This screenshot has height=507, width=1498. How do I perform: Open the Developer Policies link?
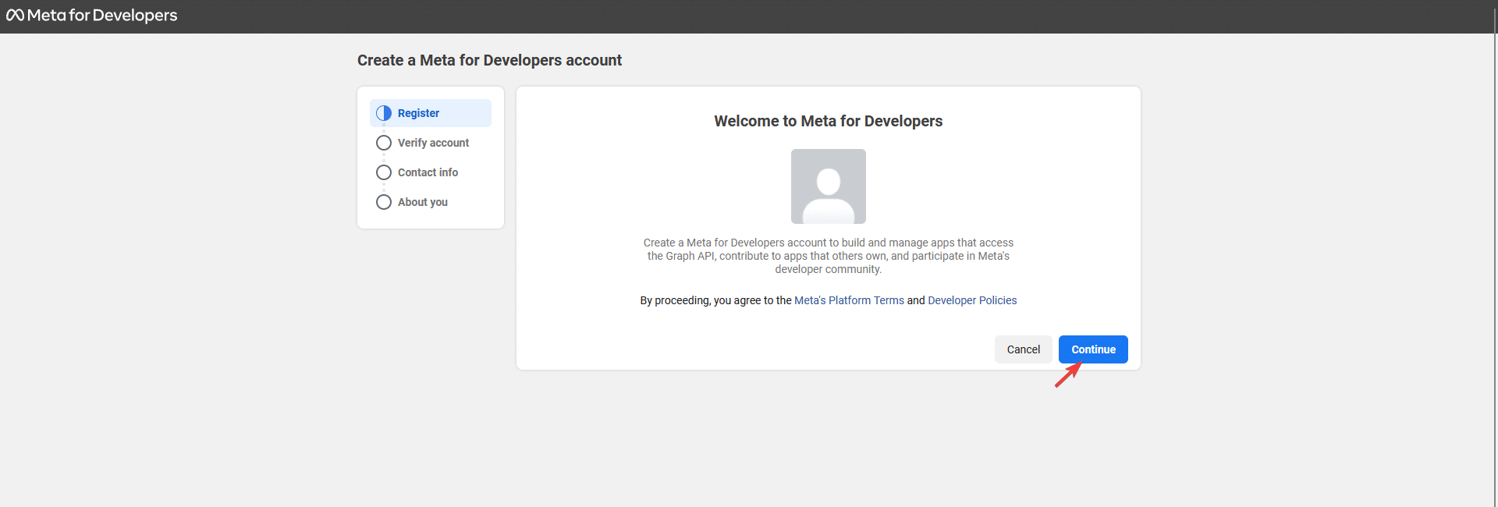(972, 300)
